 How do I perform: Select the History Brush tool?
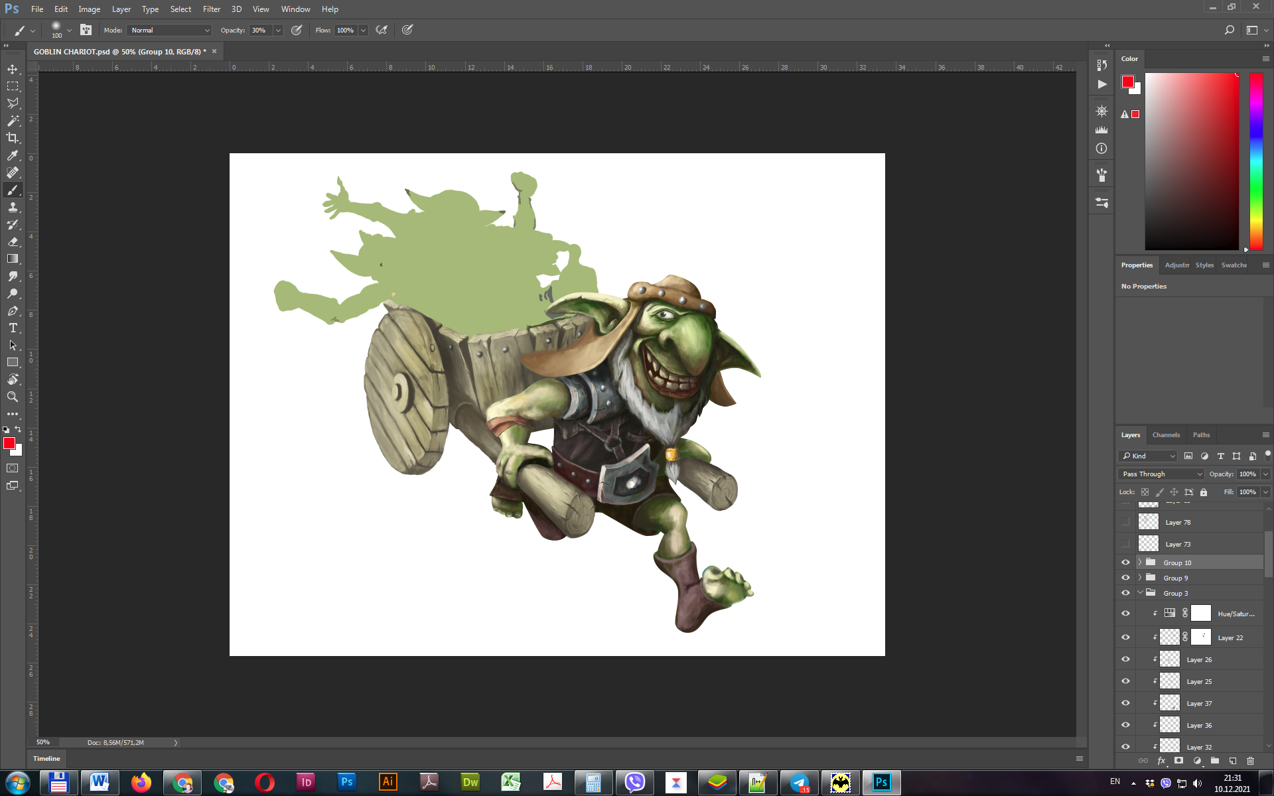pyautogui.click(x=13, y=224)
